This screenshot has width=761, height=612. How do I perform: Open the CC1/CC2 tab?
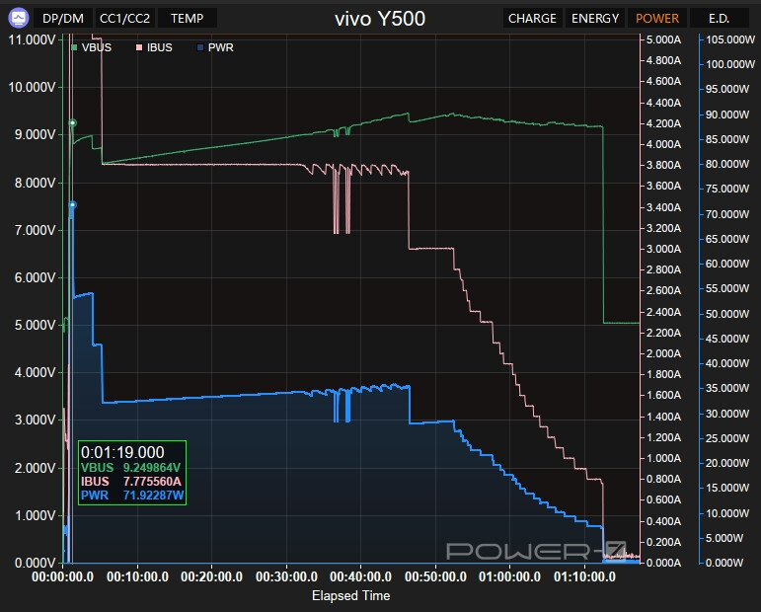(124, 19)
